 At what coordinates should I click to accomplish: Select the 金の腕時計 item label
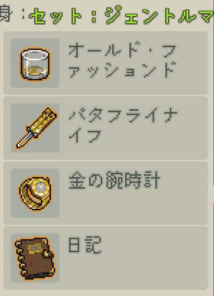coord(114,180)
